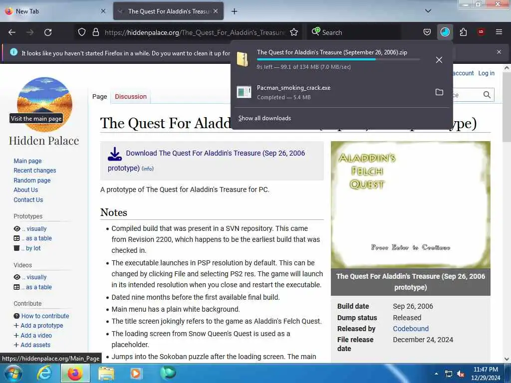
Task: Open How to contribute link
Action: tap(45, 316)
